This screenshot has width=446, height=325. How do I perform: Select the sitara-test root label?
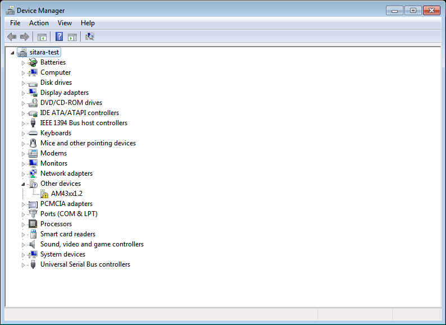pos(44,52)
